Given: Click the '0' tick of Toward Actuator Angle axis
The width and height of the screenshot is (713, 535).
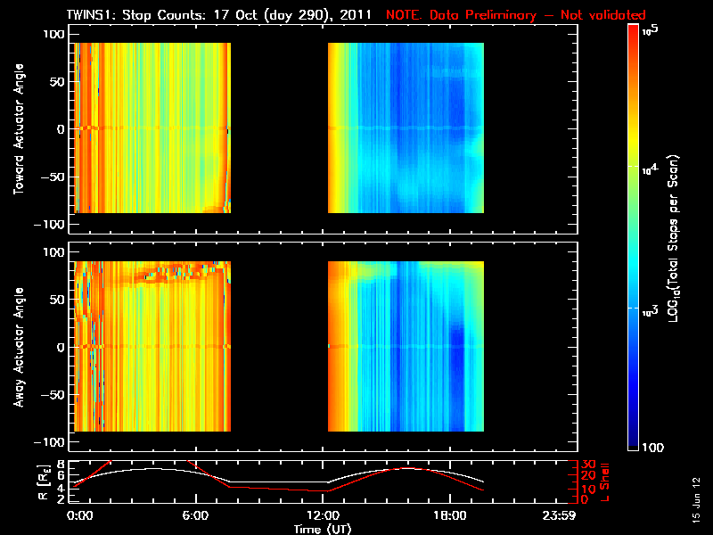Looking at the screenshot, I should [x=61, y=129].
